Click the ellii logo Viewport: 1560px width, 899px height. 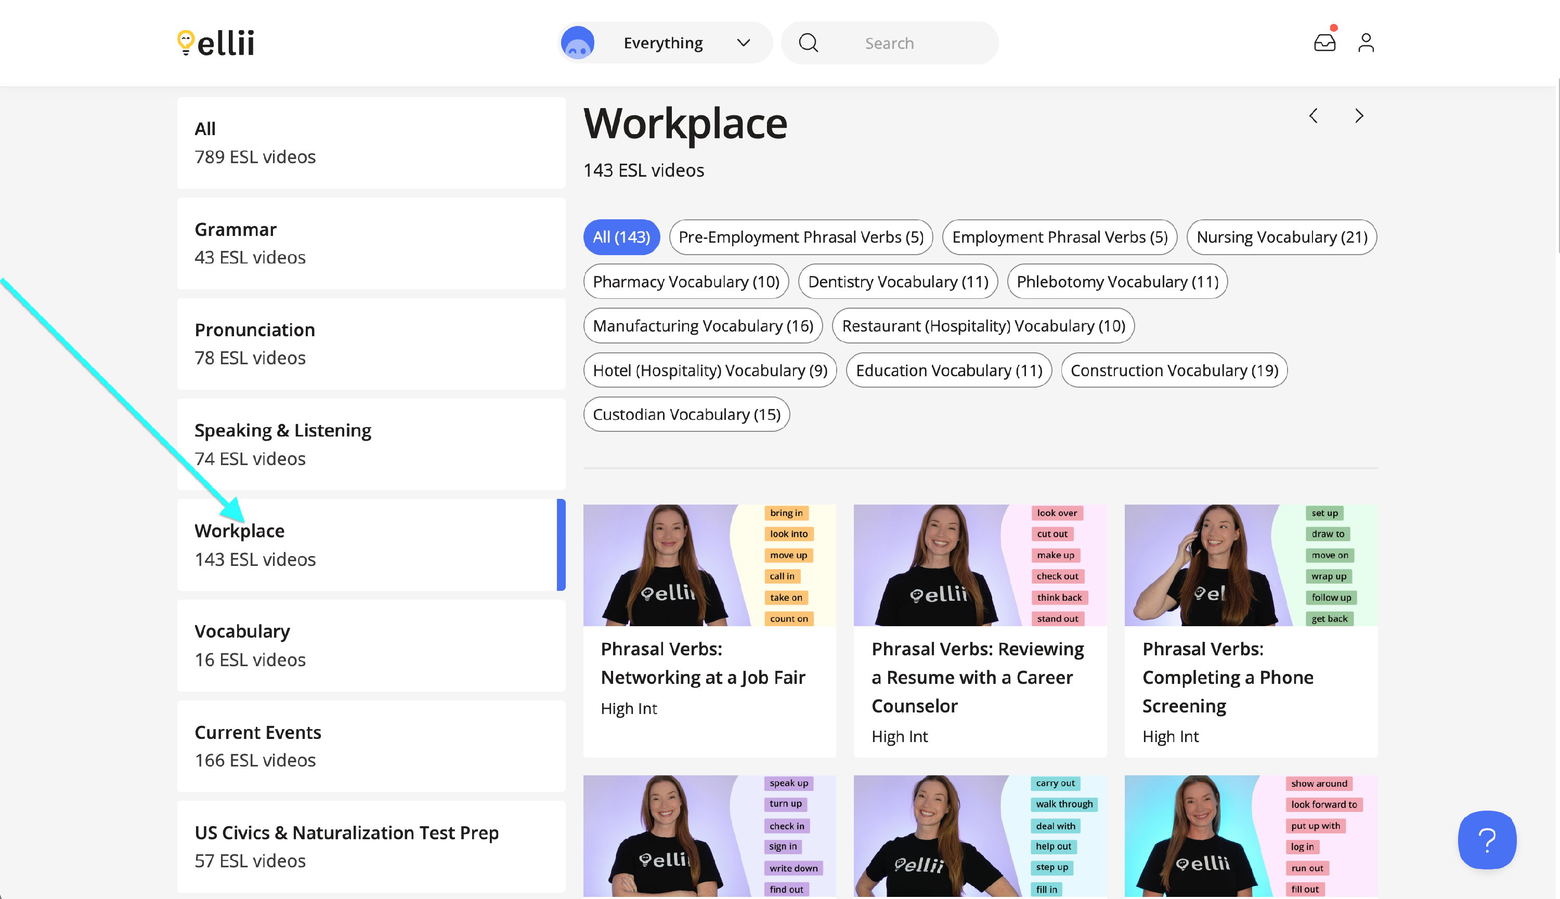(216, 43)
